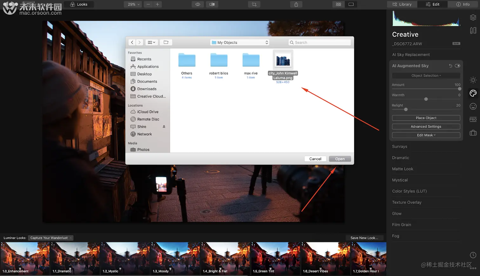480x276 pixels.
Task: Open the Portrait face icon
Action: [473, 106]
